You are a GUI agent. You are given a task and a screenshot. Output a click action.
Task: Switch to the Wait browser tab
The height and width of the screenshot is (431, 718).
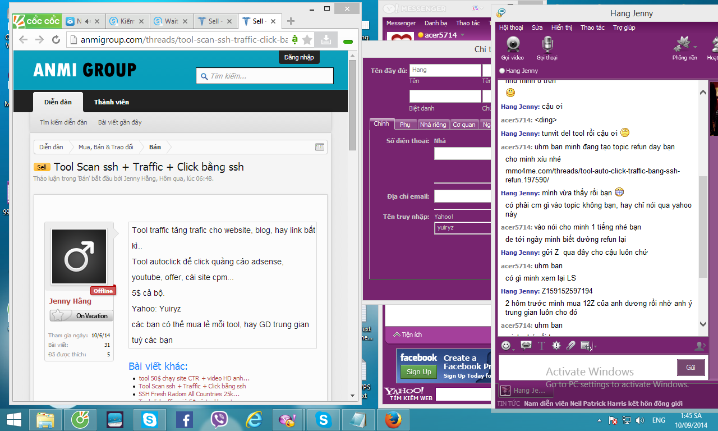(x=171, y=21)
